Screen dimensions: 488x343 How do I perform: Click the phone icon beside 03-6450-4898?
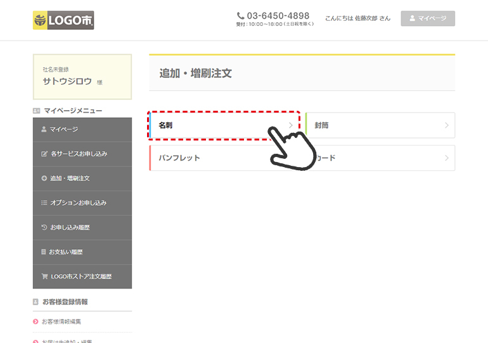241,16
